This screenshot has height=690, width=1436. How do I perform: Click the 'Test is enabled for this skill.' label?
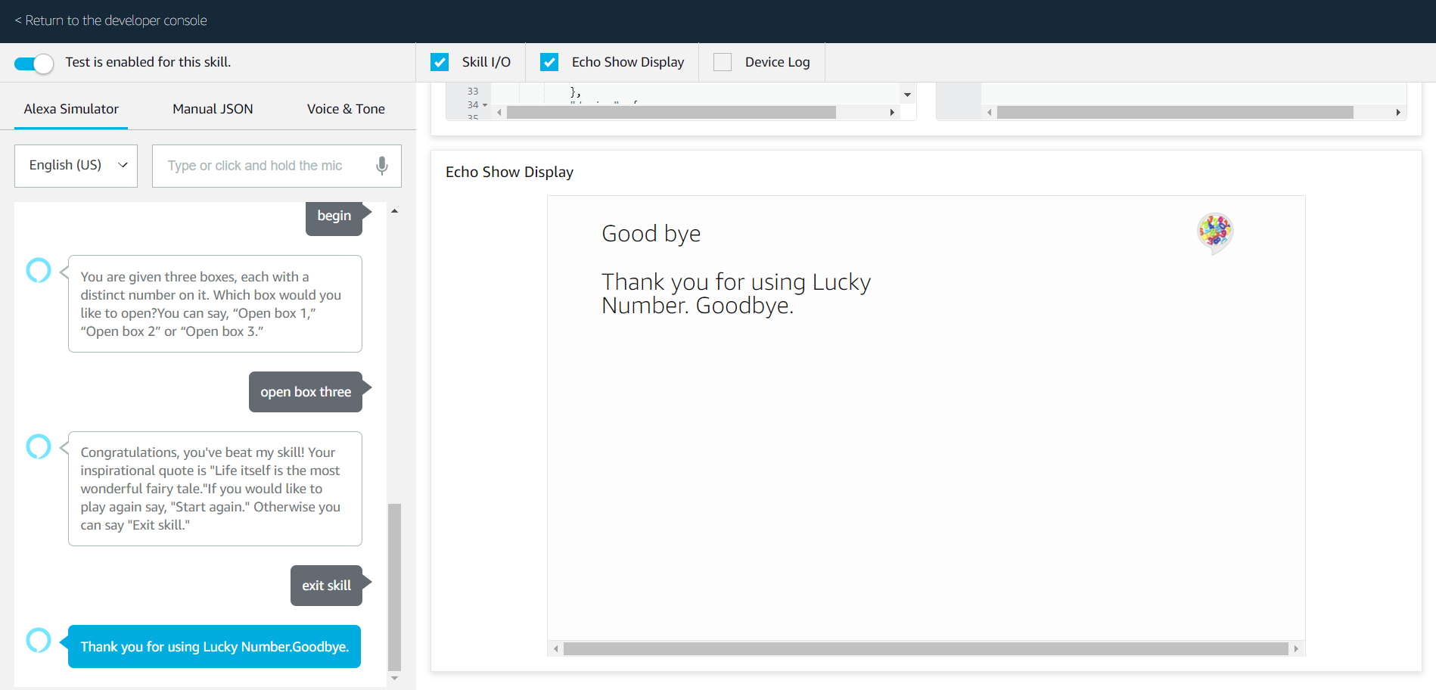click(148, 62)
